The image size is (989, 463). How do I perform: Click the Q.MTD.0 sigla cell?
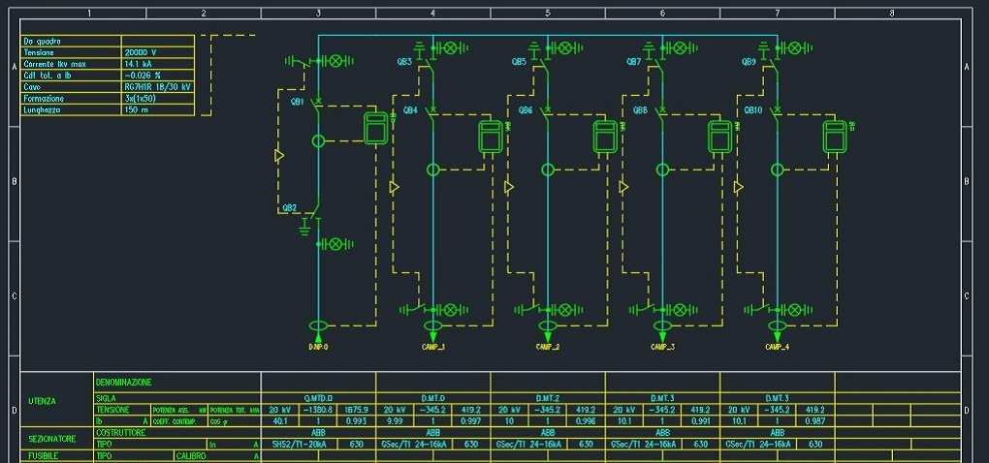pos(318,398)
